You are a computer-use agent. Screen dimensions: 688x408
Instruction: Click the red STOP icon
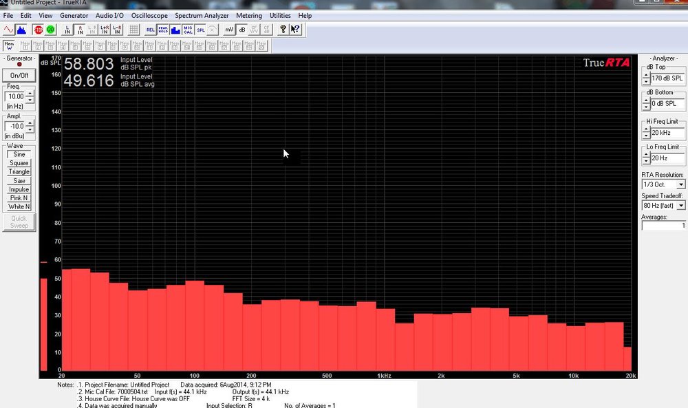click(x=38, y=30)
